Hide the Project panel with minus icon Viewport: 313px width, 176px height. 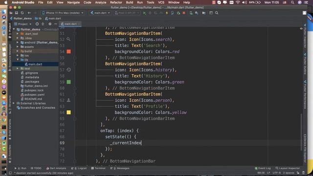point(55,24)
